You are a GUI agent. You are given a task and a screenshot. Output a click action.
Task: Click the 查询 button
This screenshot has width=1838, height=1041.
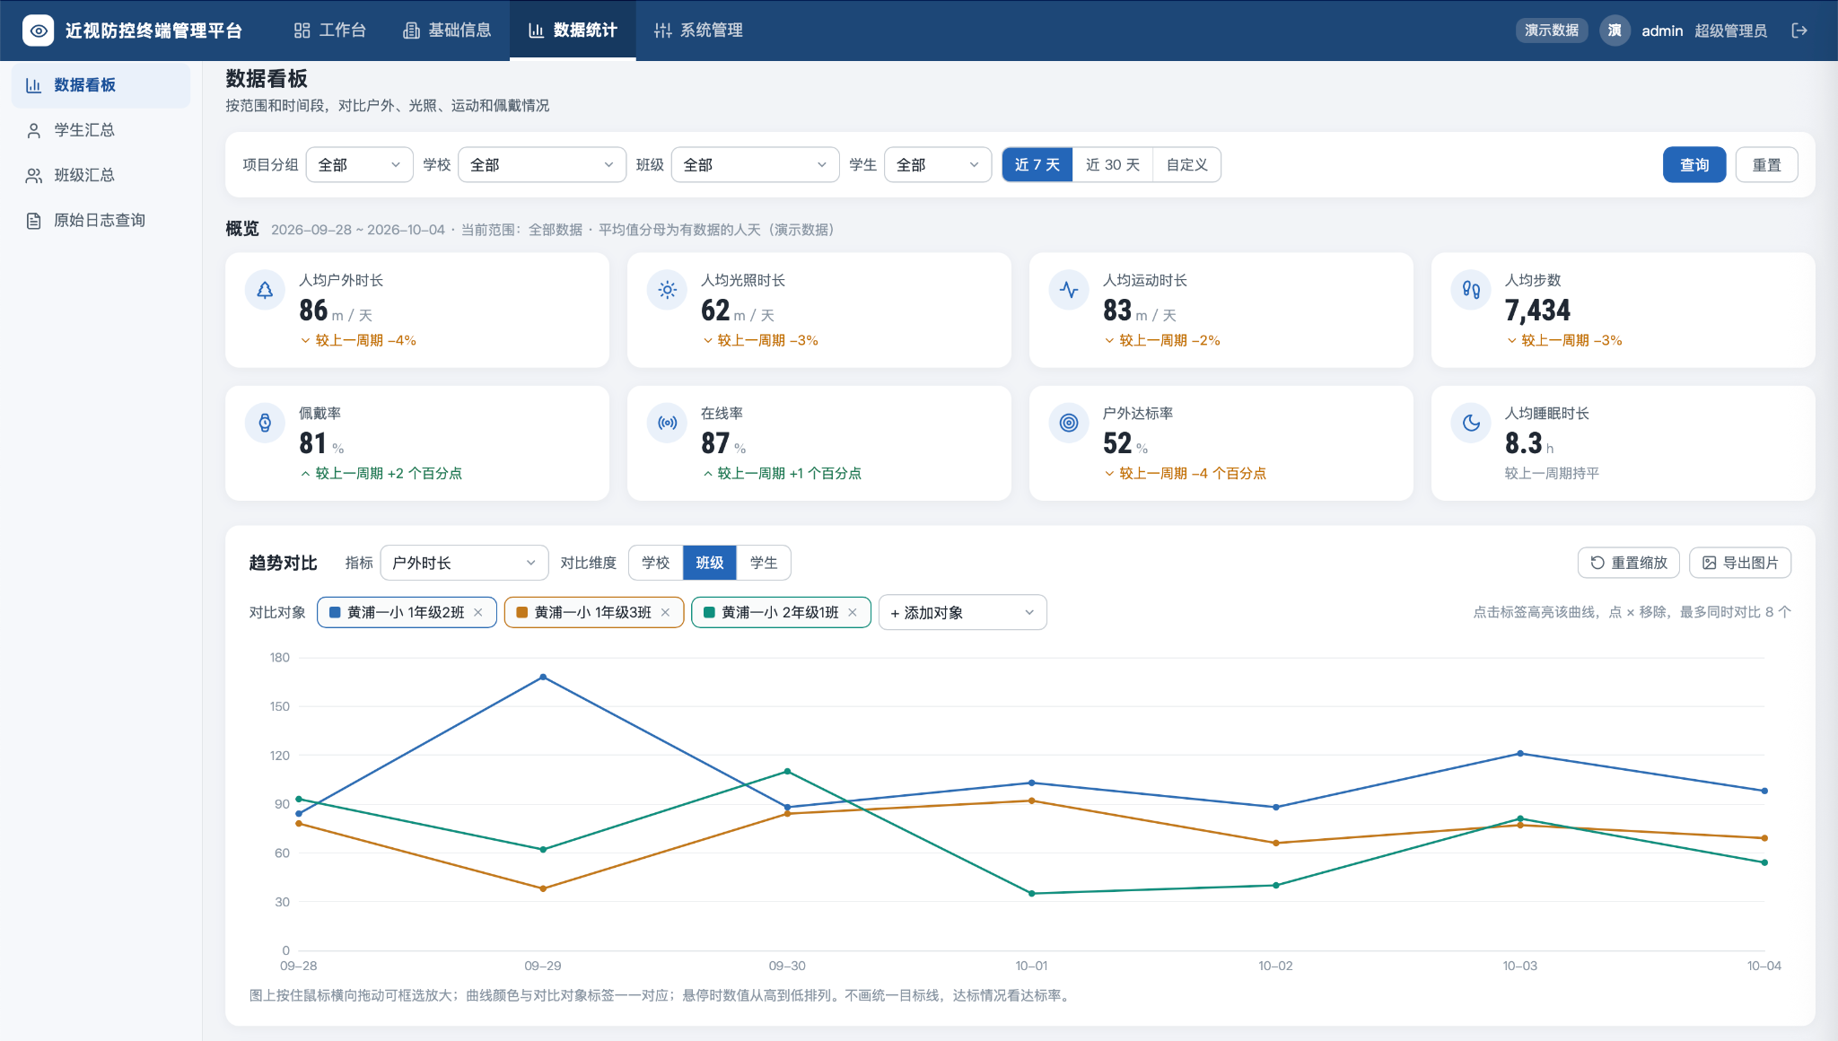1694,165
